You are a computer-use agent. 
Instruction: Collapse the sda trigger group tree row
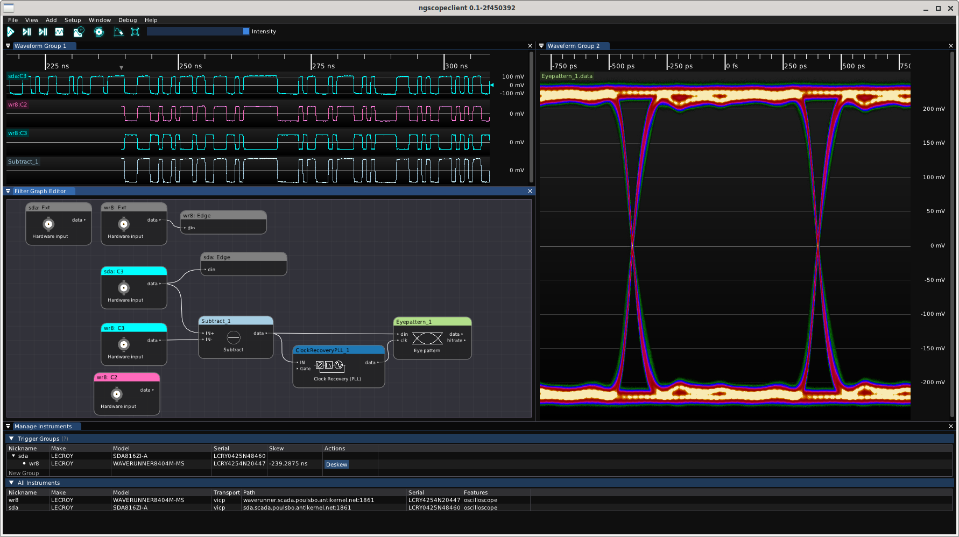(x=13, y=456)
